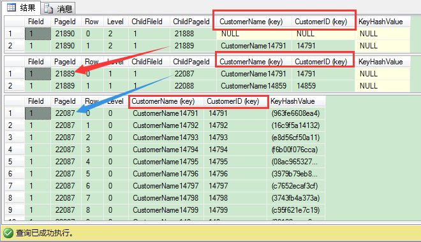Click CustomerName14859 cell
421x242 pixels.
click(x=254, y=86)
